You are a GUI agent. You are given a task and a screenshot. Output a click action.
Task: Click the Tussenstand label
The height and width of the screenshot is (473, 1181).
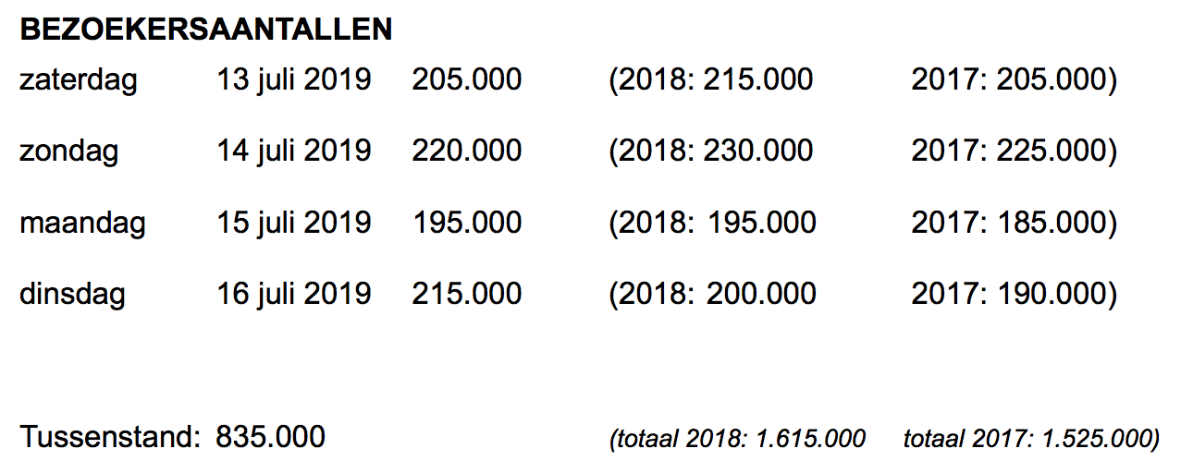[x=110, y=437]
